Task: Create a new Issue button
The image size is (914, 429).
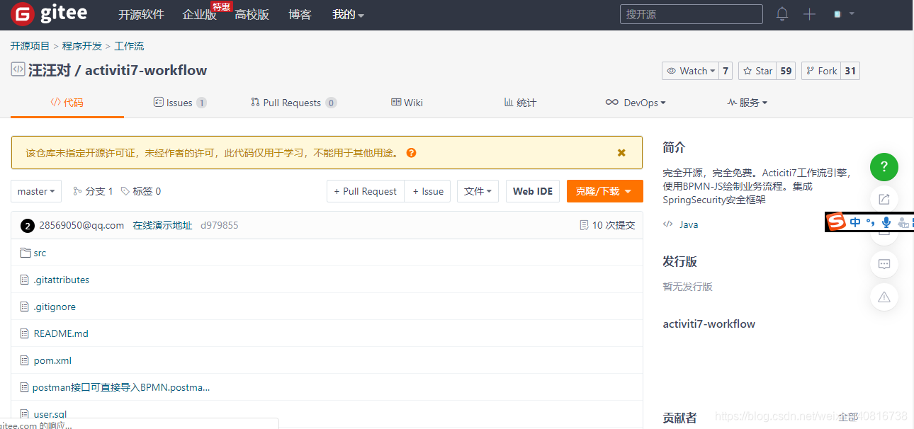Action: 427,191
